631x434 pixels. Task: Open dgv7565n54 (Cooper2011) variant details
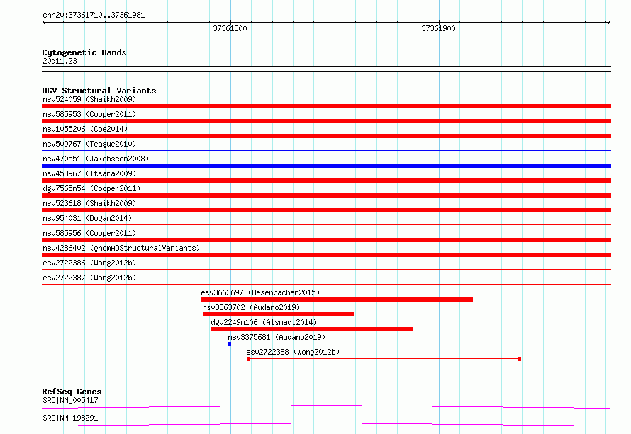click(91, 188)
